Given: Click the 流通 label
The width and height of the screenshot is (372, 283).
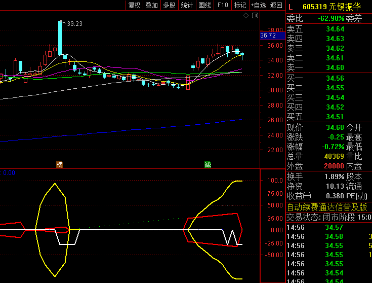Looking at the screenshot, I should (354, 186).
